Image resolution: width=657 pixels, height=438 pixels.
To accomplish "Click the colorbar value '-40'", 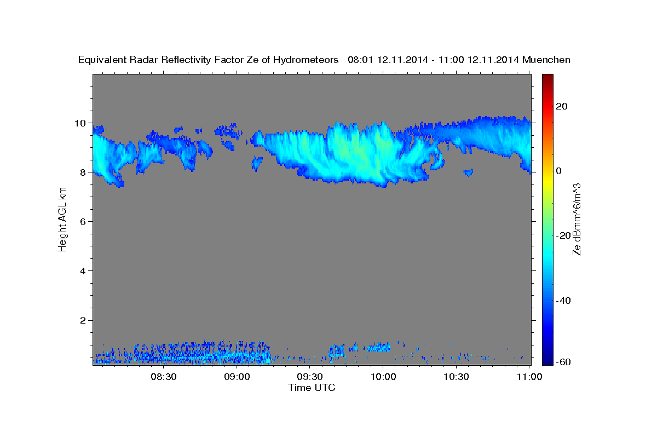I will [563, 300].
